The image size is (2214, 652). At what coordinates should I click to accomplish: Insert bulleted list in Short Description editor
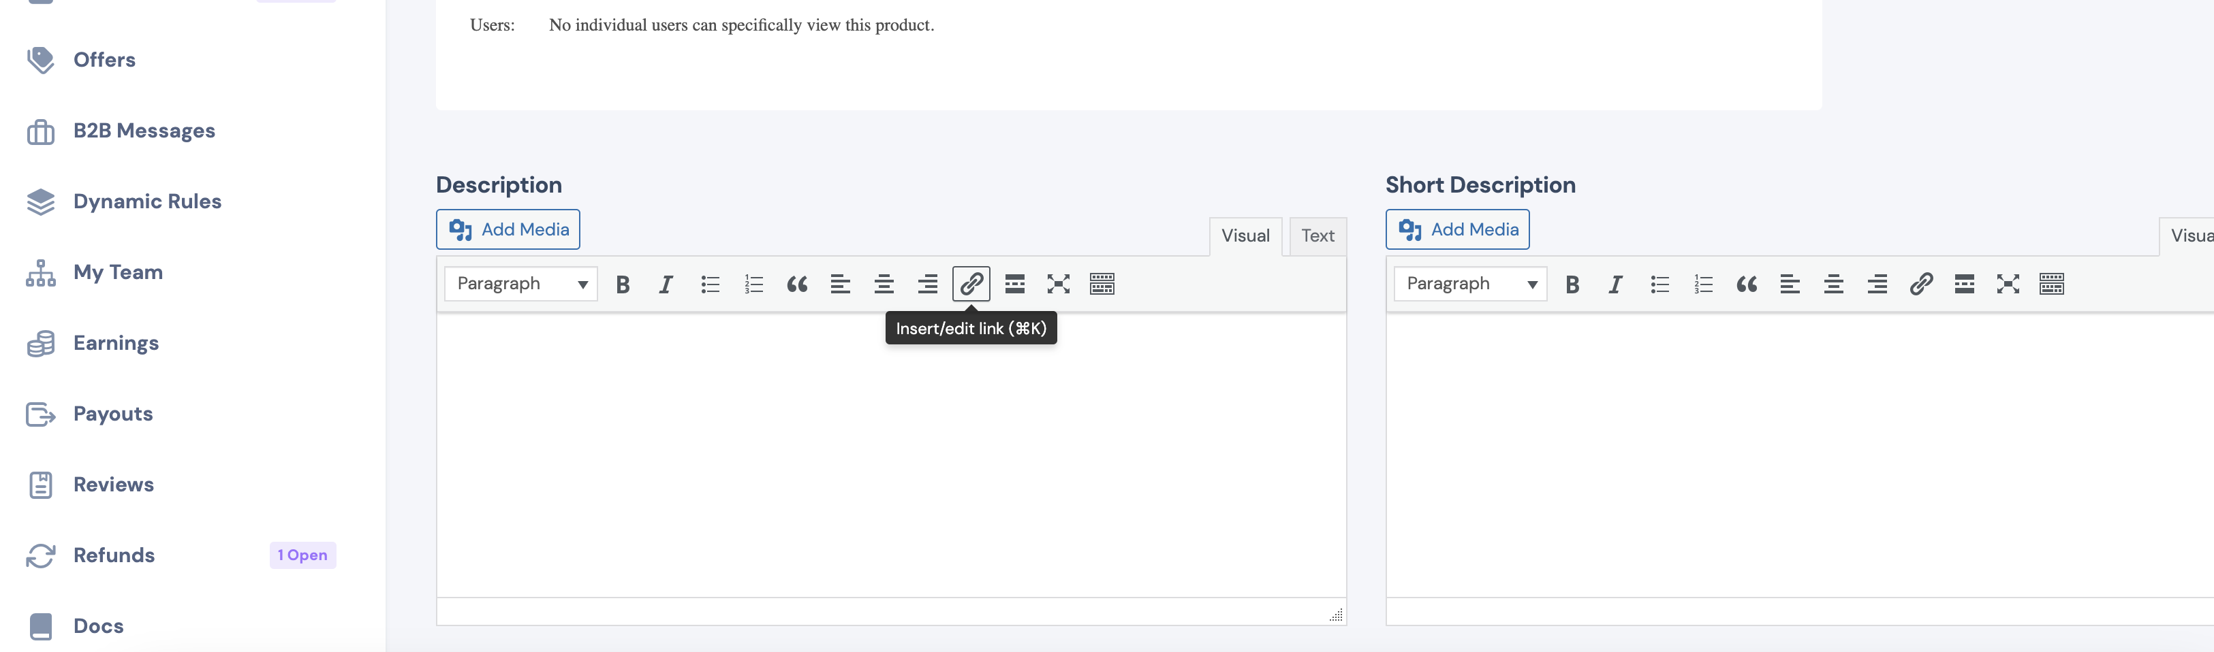[x=1659, y=284]
